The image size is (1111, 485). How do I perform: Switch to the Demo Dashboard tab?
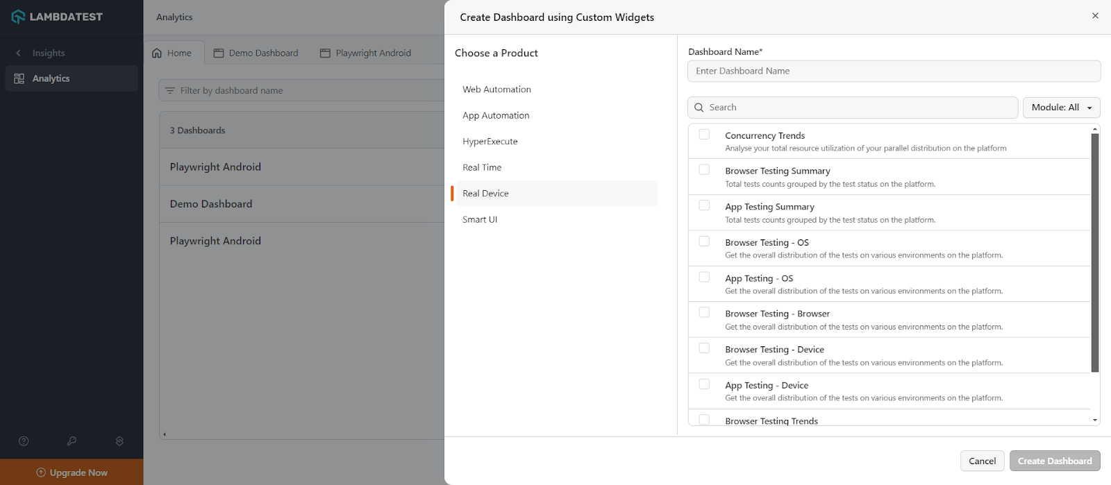click(x=256, y=53)
